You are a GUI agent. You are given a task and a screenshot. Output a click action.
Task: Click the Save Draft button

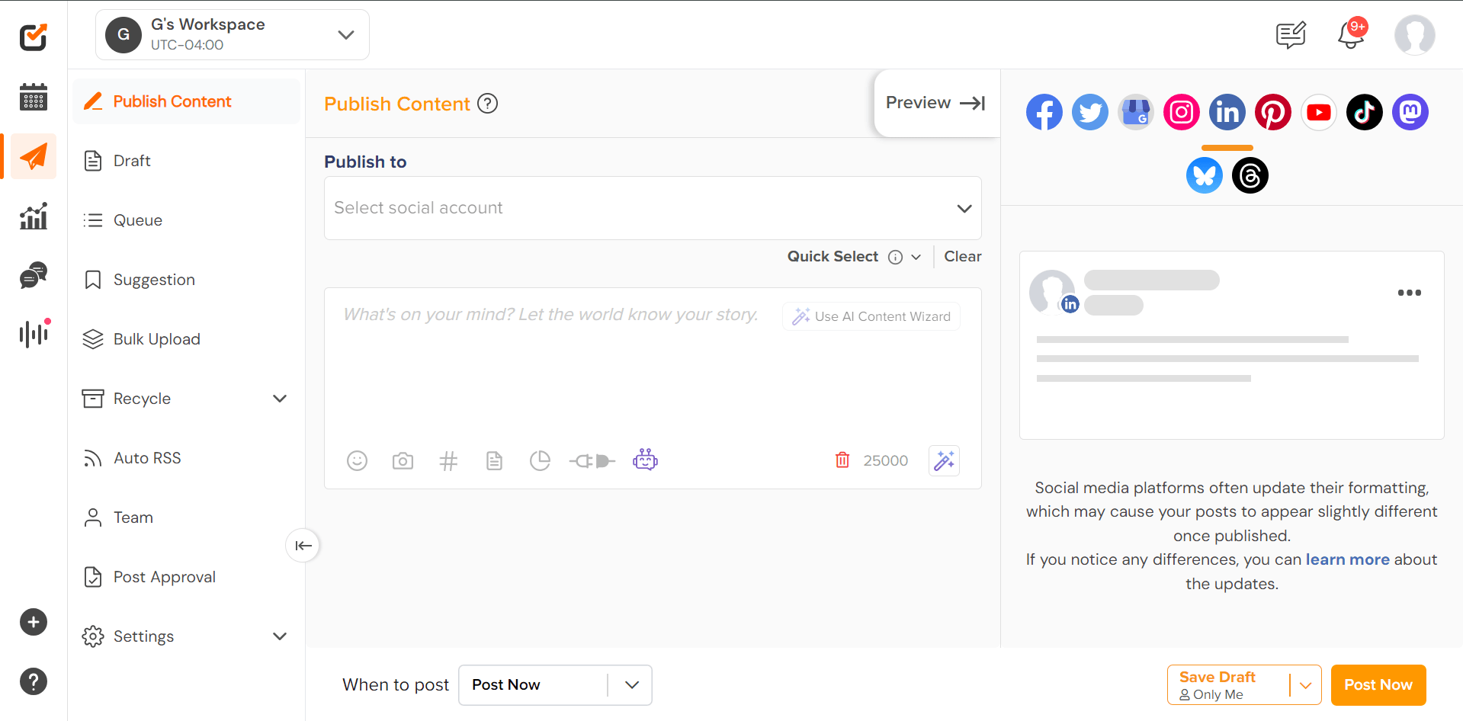1228,685
